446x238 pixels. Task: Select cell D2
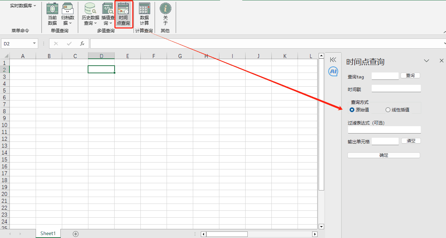pyautogui.click(x=101, y=69)
